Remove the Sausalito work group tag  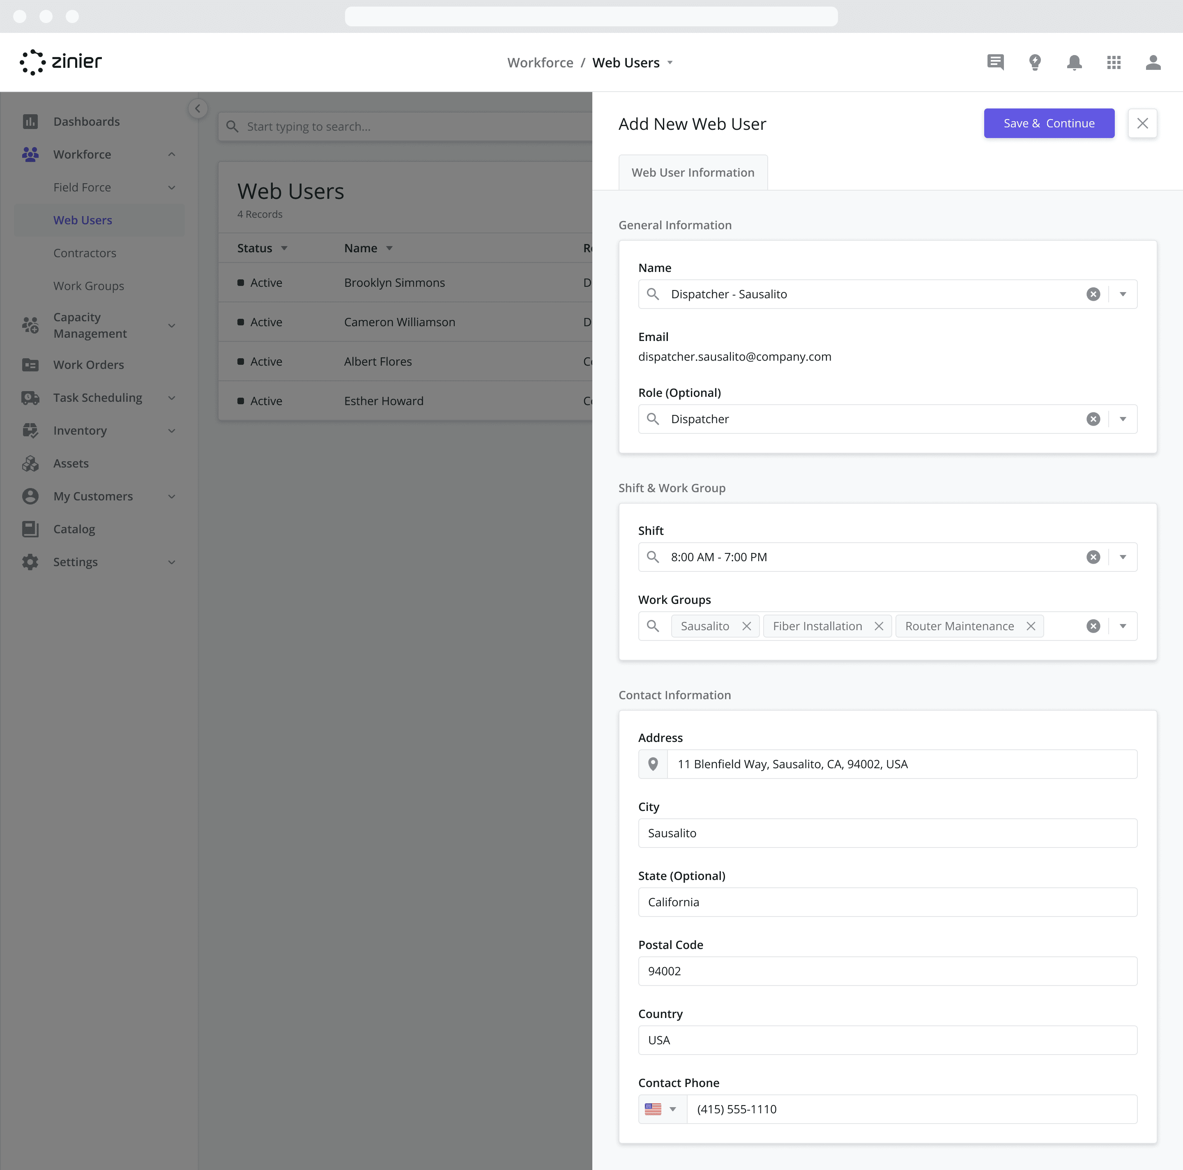click(746, 626)
